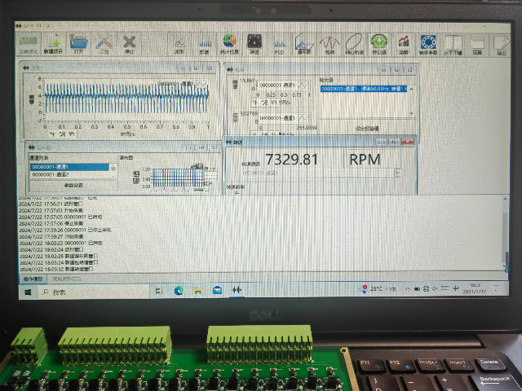Select channel 00000001-通道2 in the channel list

[x=69, y=174]
